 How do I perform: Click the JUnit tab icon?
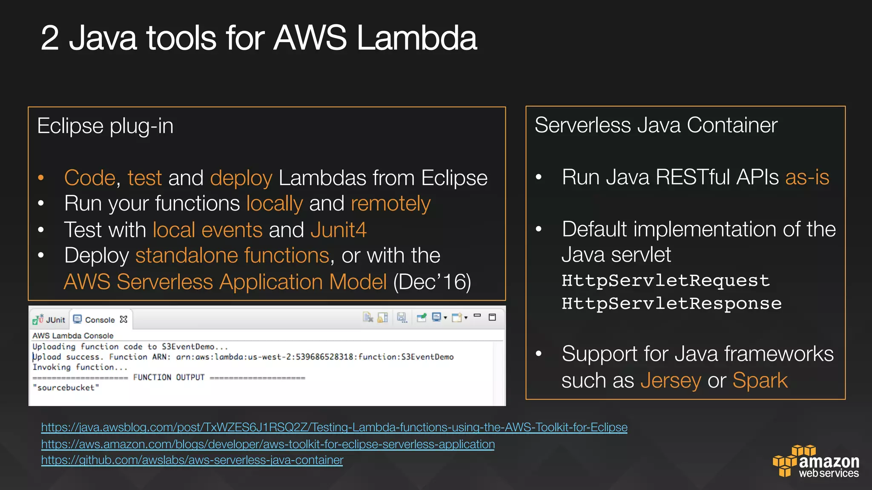pos(38,319)
